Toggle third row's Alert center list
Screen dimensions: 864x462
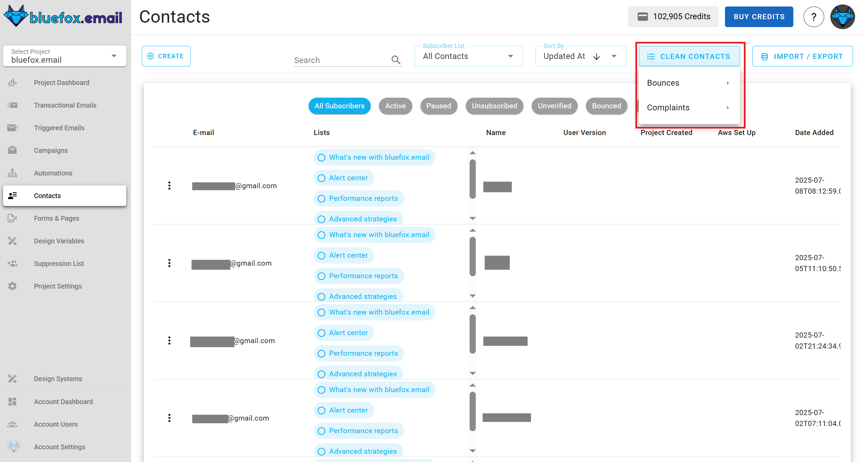point(344,333)
